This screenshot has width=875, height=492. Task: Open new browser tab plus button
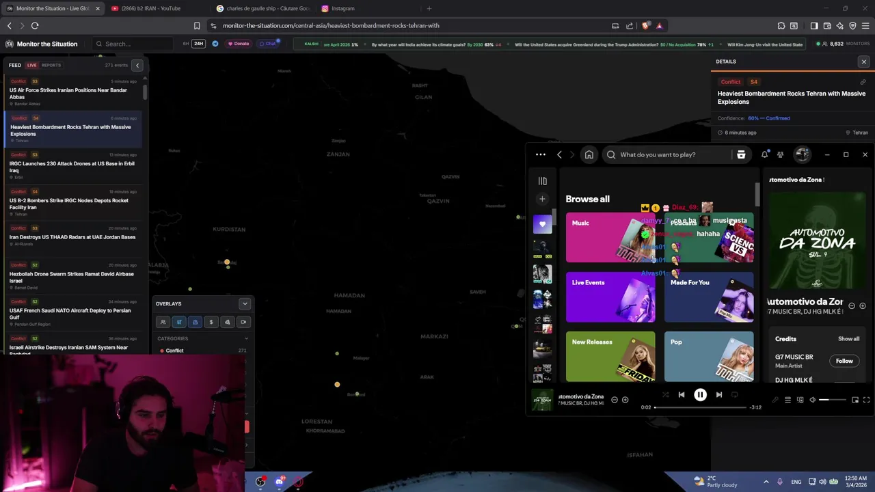(429, 8)
